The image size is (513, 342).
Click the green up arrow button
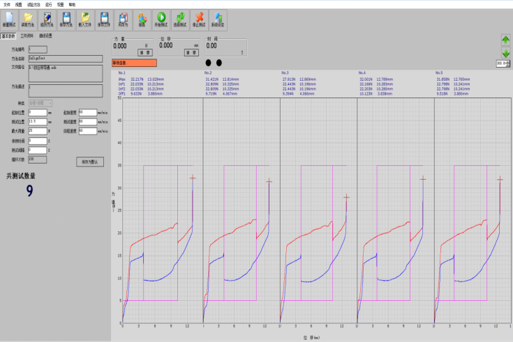505,40
